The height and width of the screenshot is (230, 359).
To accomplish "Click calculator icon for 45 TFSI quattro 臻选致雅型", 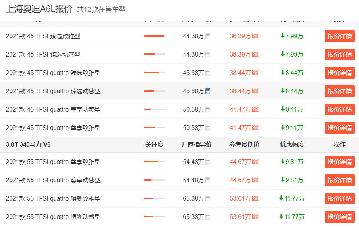I will pos(208,73).
